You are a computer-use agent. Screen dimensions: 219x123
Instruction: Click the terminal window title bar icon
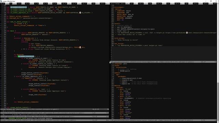[x=1, y=1]
